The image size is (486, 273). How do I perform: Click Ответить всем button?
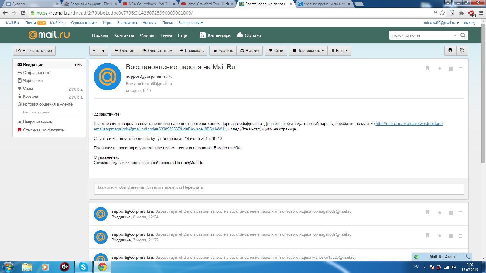tap(157, 51)
